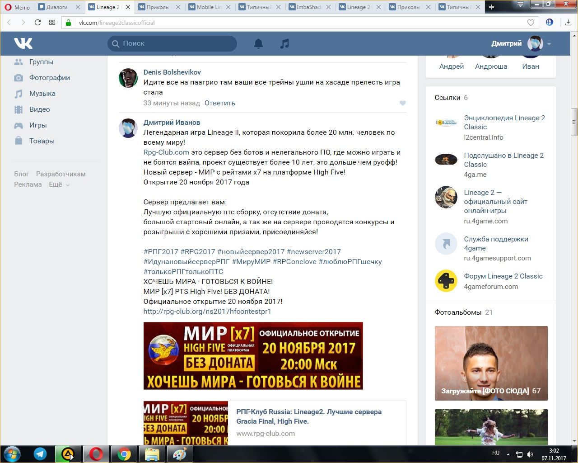Switch to the ImbaShad browser tab
The image size is (578, 463).
tap(309, 7)
